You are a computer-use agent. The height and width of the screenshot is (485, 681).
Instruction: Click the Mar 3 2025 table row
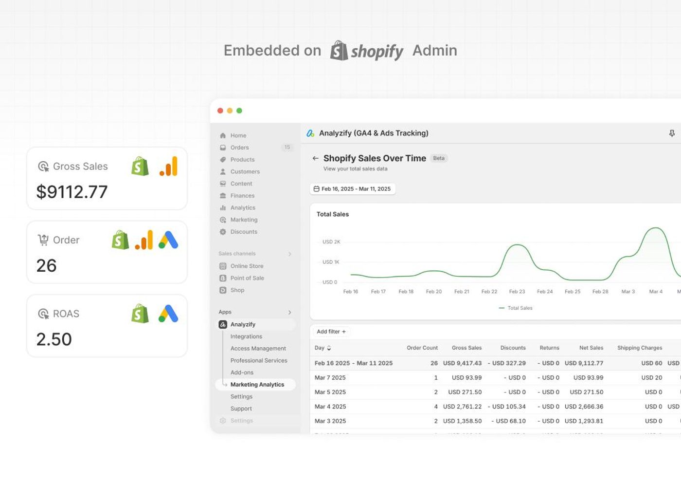pyautogui.click(x=495, y=421)
